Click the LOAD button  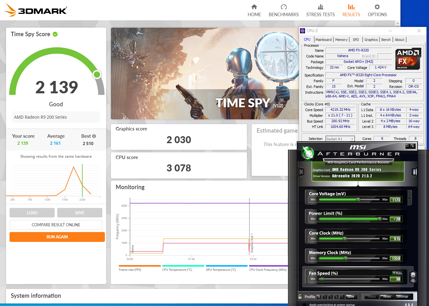pos(32,213)
